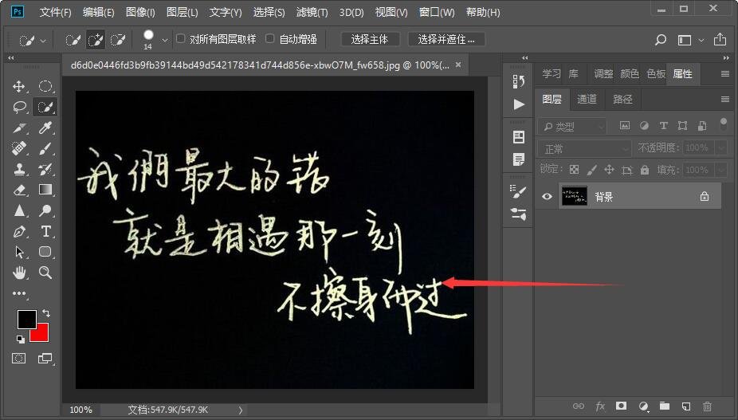Delete layer with trash icon
The image size is (738, 420).
[x=707, y=406]
